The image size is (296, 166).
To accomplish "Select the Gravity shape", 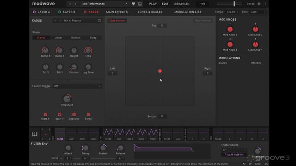I will click(x=41, y=38).
